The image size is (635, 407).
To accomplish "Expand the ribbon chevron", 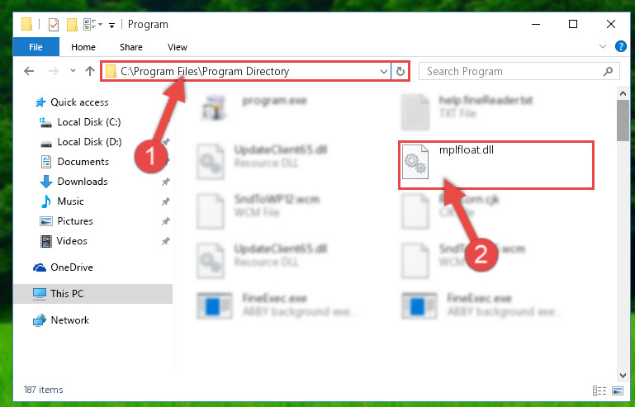I will [603, 46].
